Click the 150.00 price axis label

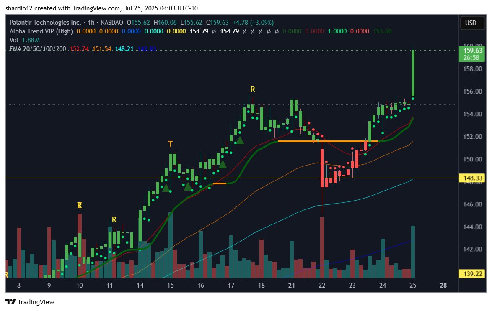coord(473,159)
